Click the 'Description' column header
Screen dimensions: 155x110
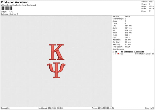pos(129,52)
